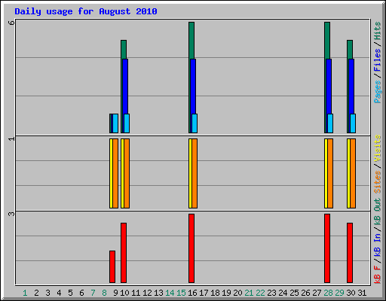Select the orange sites bar for day 9
Image resolution: width=386 pixels, height=301 pixels.
click(x=115, y=173)
